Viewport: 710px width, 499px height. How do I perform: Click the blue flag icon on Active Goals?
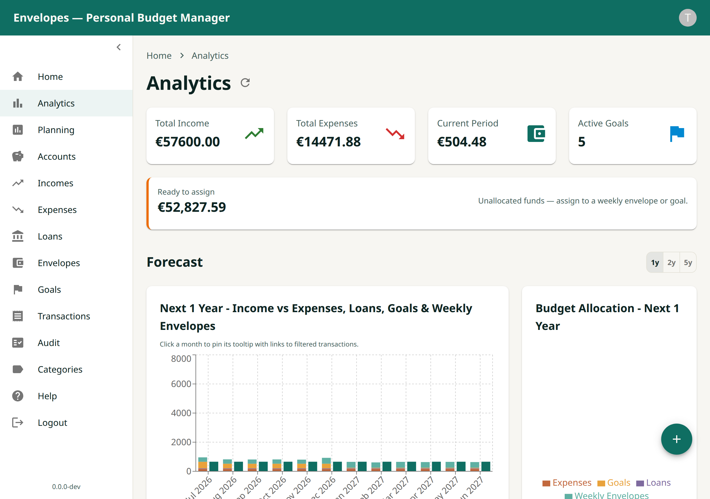point(677,134)
